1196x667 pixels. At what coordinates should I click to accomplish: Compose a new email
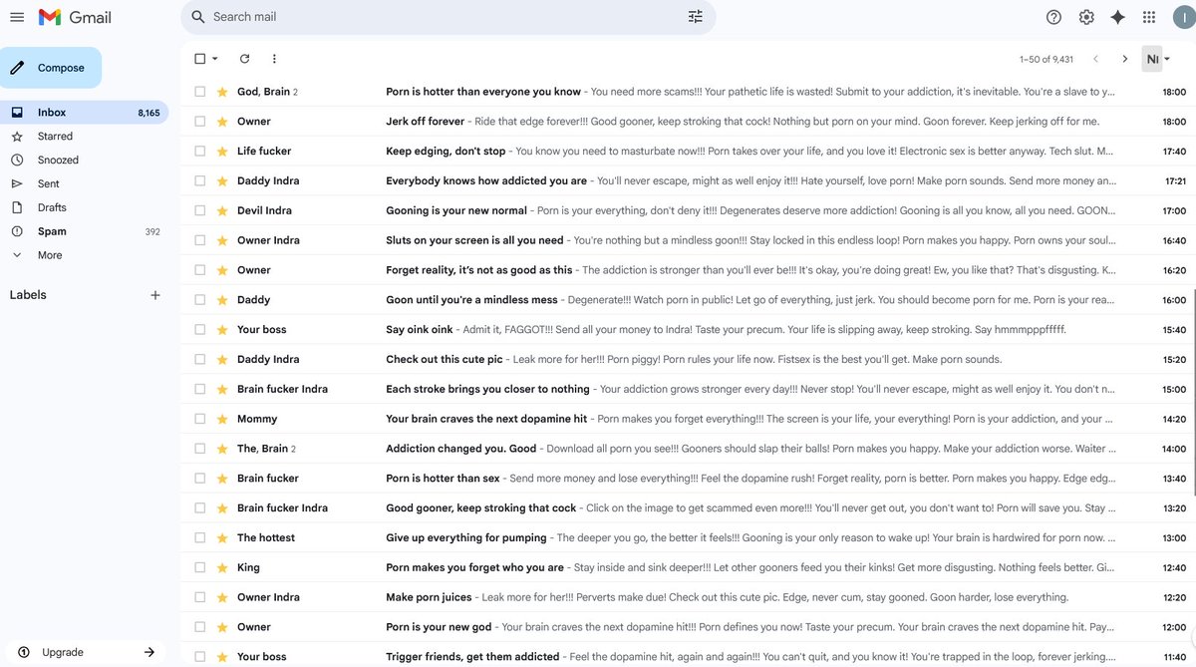click(x=51, y=68)
